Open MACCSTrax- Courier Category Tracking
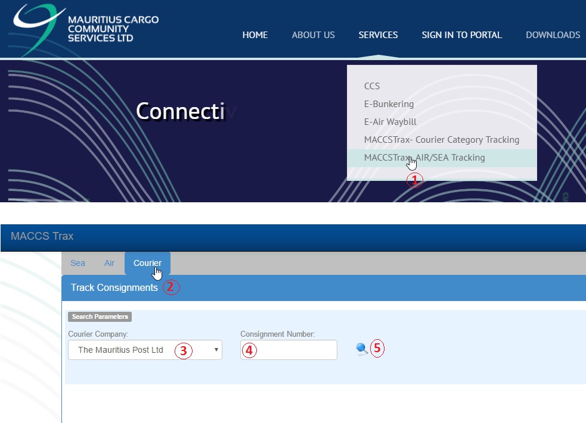The image size is (586, 423). [x=441, y=140]
